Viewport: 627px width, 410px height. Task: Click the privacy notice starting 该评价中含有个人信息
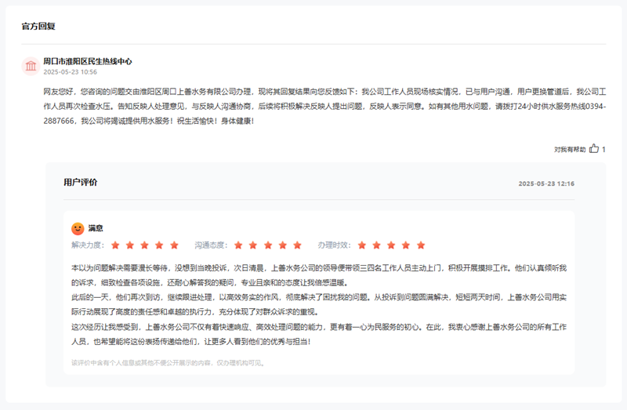(x=168, y=363)
